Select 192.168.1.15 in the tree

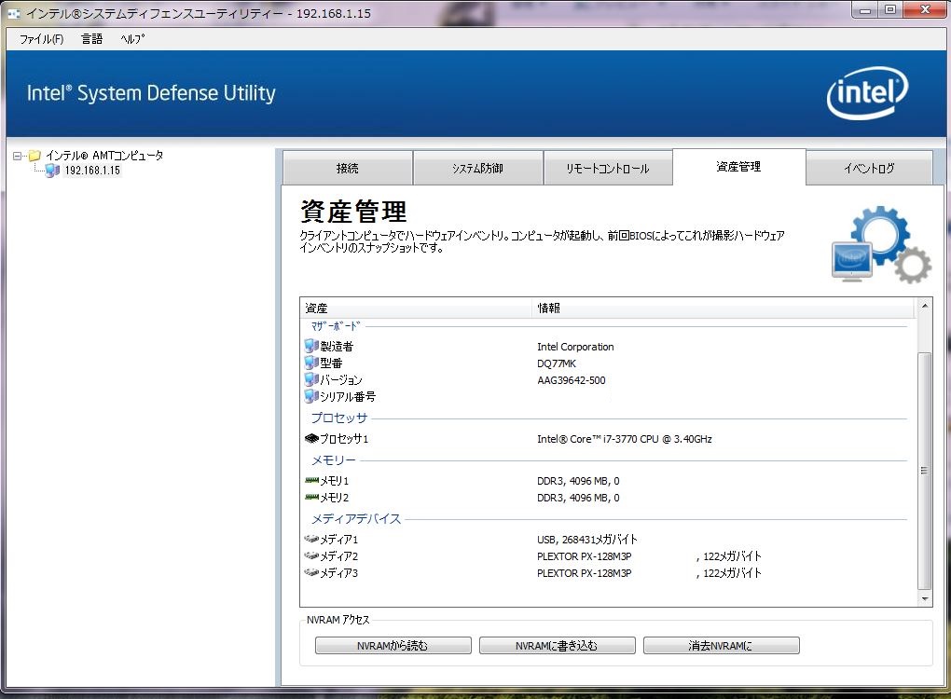(x=92, y=171)
